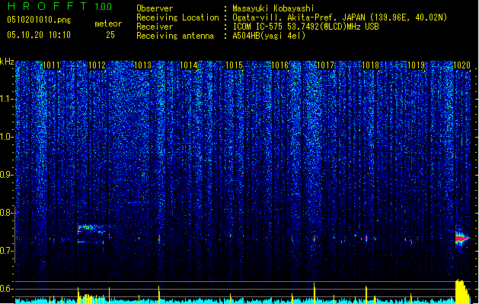Click the 0.9 kHz axis label

click(x=7, y=175)
